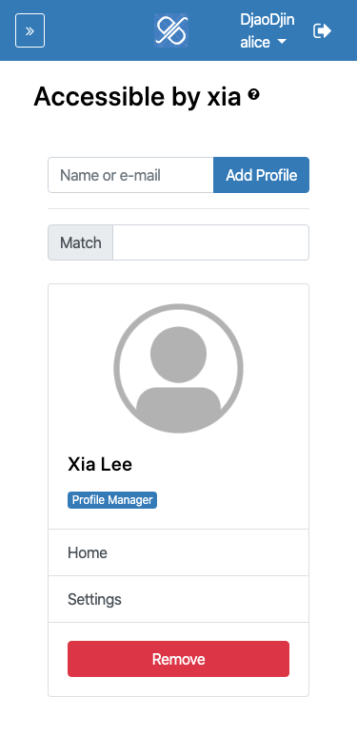Viewport: 357px width, 754px height.
Task: Click the red Remove button
Action: pos(178,659)
